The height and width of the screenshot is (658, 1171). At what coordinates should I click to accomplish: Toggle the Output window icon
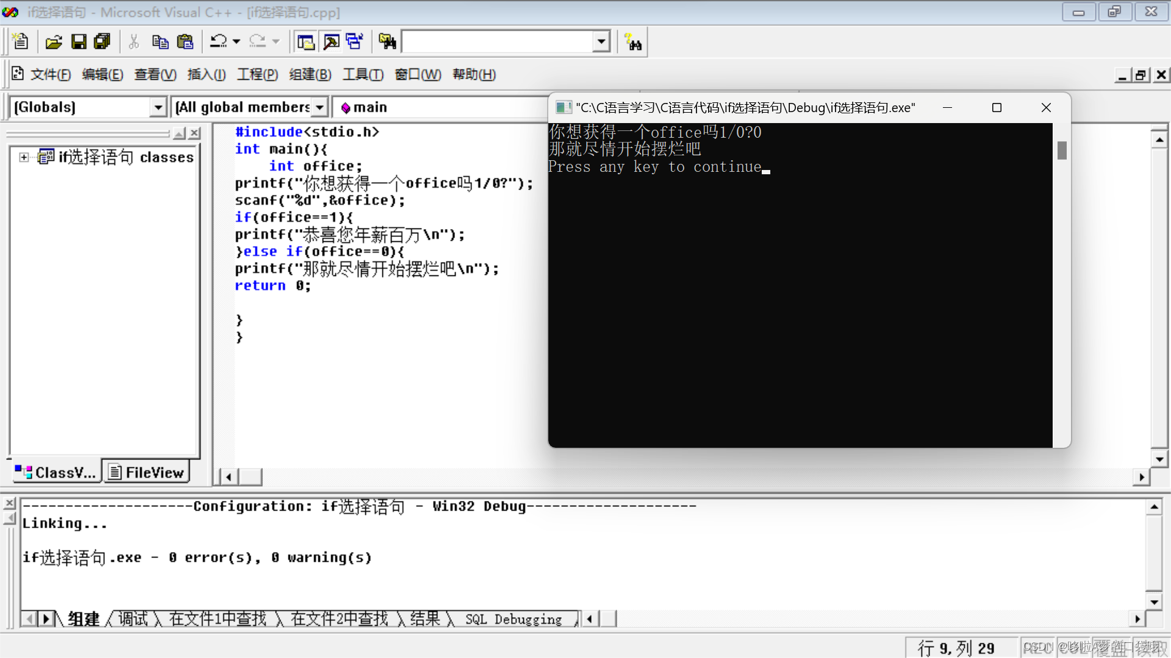point(331,41)
